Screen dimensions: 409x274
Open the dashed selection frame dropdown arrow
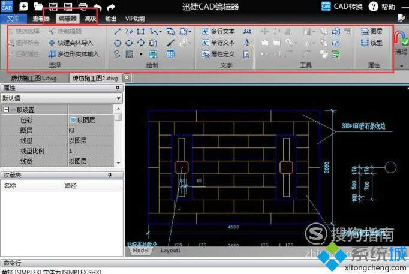click(x=190, y=32)
